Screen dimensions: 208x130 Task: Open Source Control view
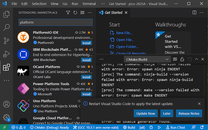[x=6, y=41]
